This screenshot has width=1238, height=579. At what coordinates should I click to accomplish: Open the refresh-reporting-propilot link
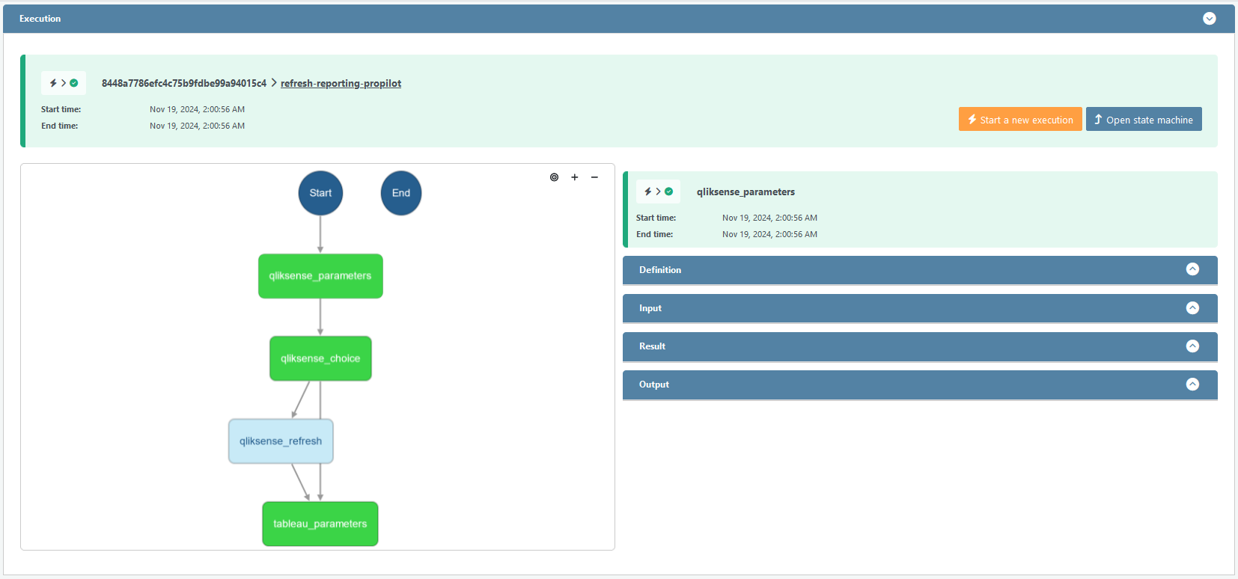click(x=341, y=83)
